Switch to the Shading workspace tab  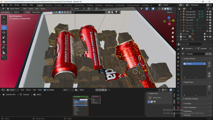90,5
